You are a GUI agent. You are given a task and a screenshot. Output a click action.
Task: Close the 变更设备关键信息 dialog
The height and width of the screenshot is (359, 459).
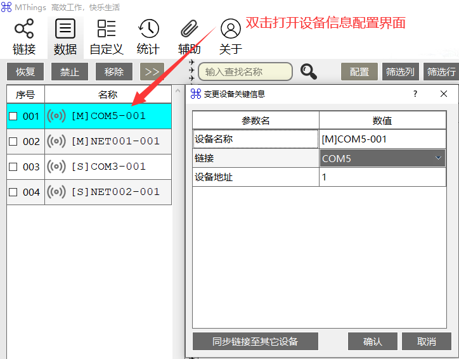444,94
